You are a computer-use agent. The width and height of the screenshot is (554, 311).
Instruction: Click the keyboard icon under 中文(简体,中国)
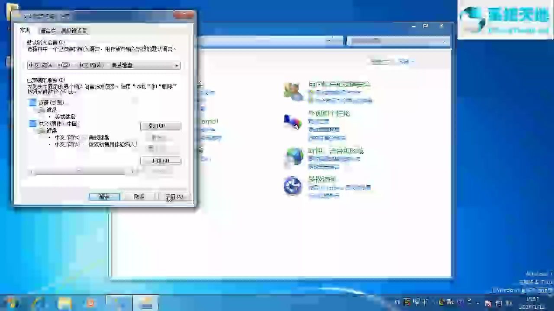42,130
